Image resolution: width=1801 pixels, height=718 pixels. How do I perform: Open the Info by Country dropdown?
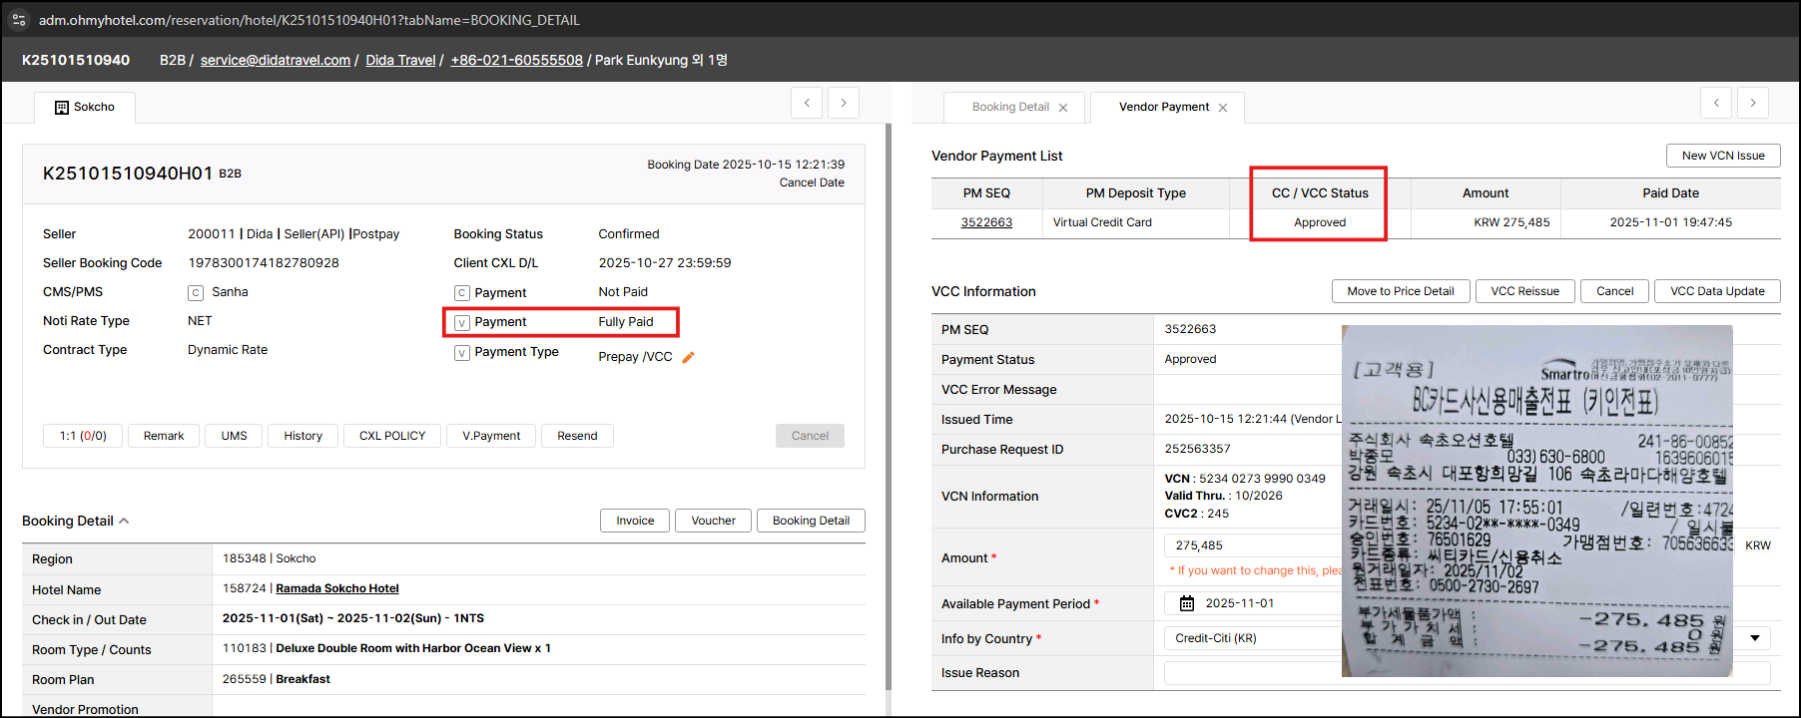coord(1754,638)
